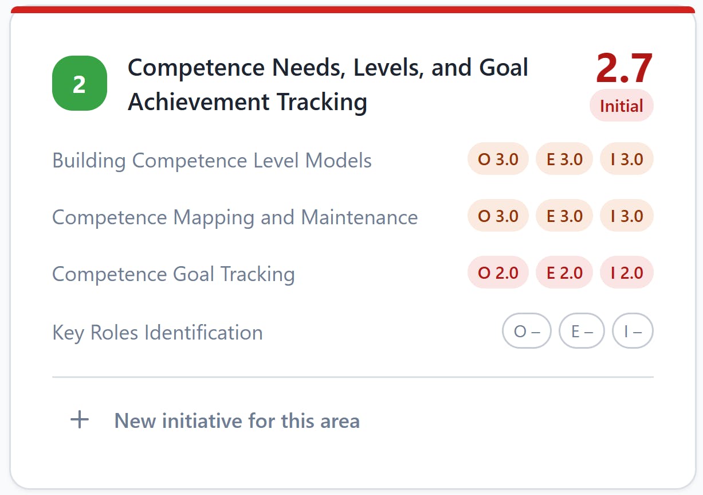Choose O 2.0 for Competence Goal Tracking
703x495 pixels.
coord(498,272)
